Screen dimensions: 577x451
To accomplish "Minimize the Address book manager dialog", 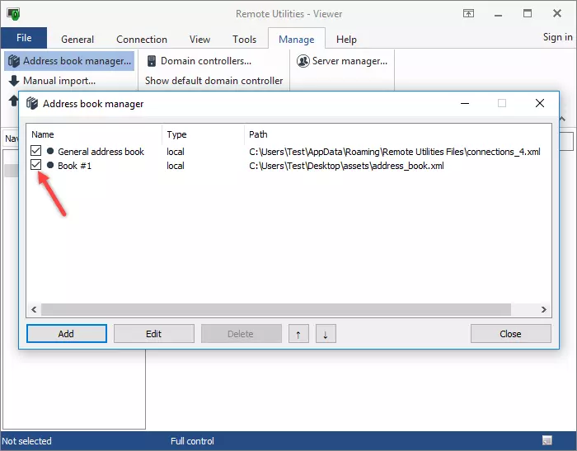I will [465, 103].
